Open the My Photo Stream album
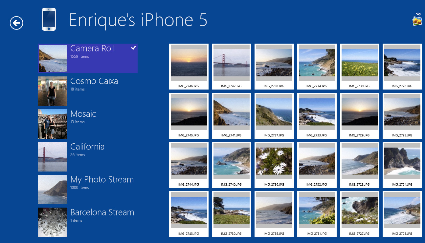 coord(88,190)
